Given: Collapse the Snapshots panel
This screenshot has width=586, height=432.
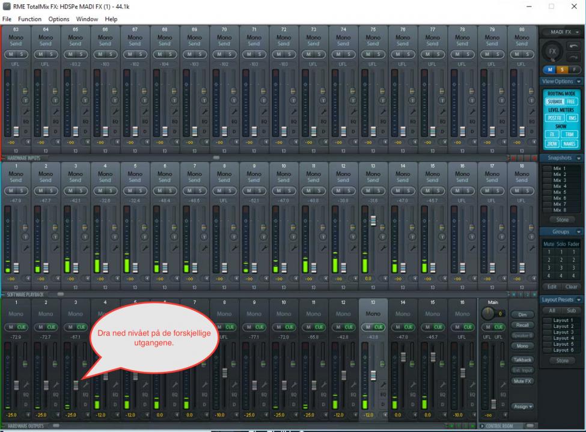Looking at the screenshot, I should coord(579,158).
